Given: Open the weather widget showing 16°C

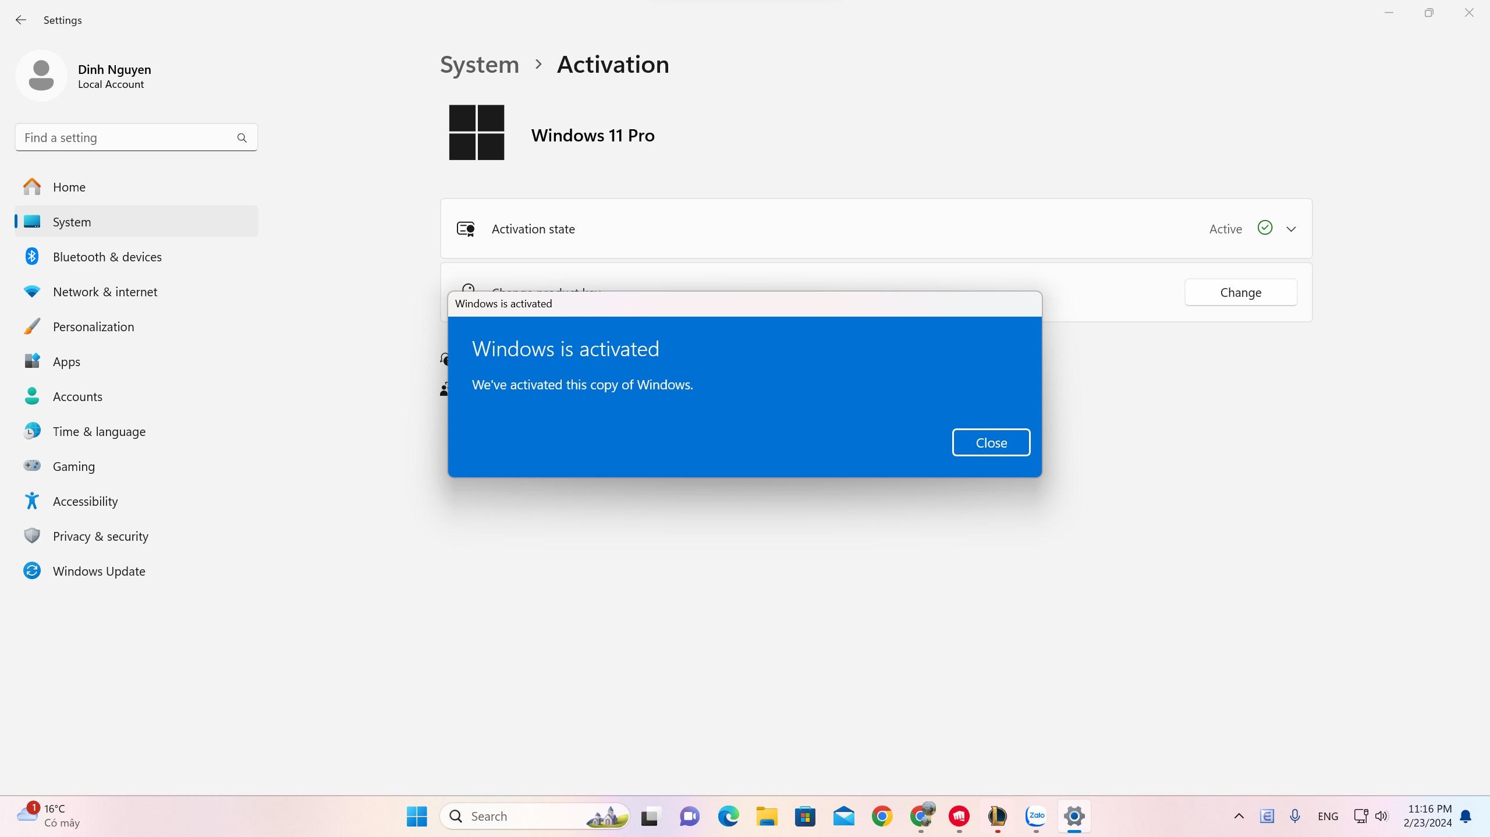Looking at the screenshot, I should coord(49,816).
